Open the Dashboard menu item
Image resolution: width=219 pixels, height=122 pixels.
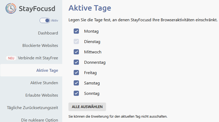coord(48,33)
